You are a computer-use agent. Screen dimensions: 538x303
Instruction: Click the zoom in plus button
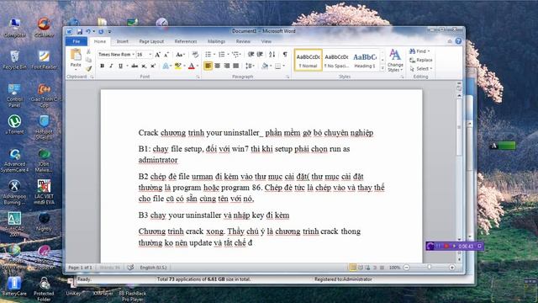coord(452,268)
